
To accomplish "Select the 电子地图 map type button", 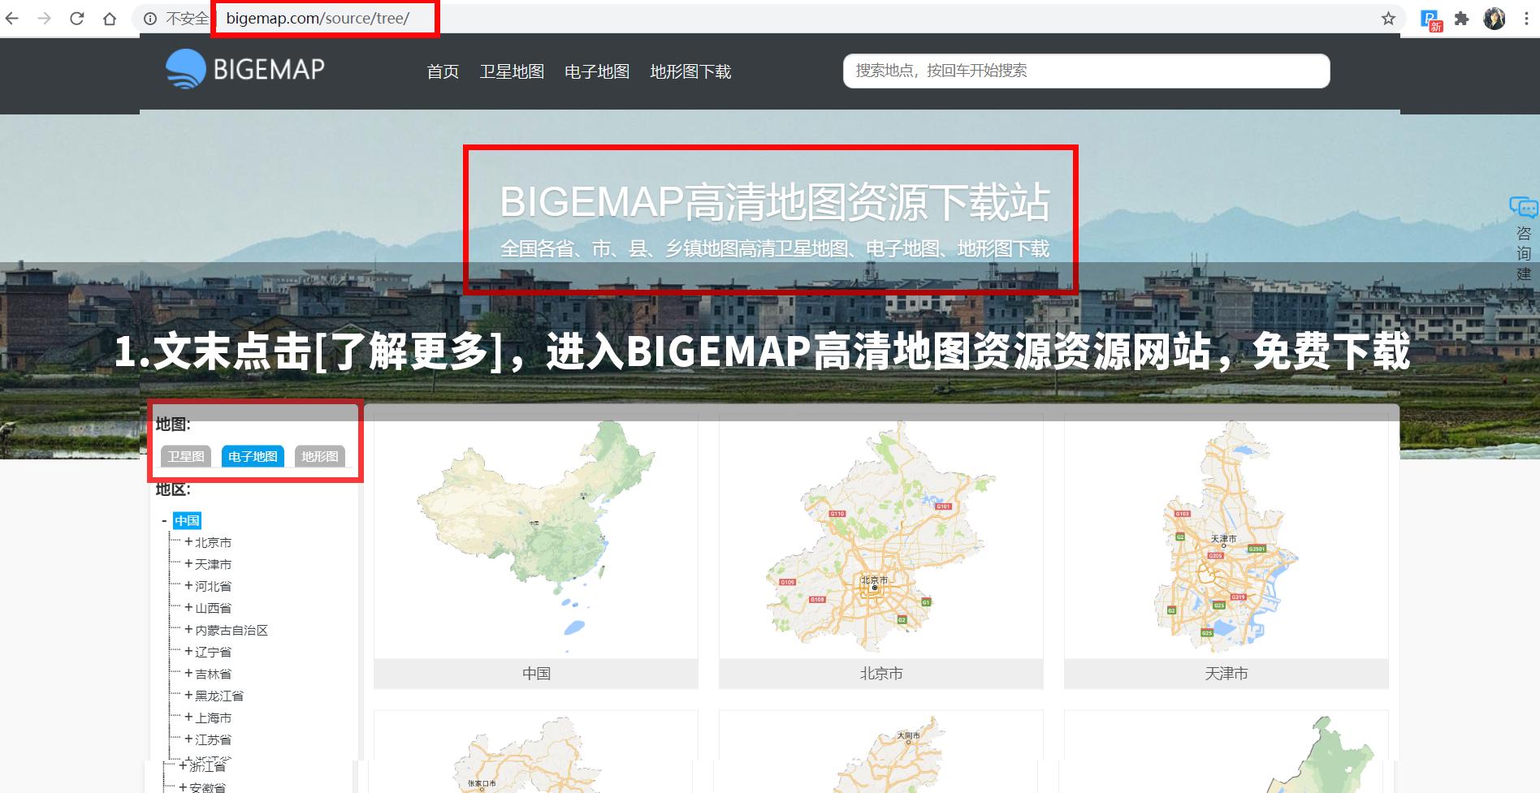I will 253,456.
